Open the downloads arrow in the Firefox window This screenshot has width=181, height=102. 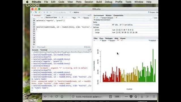coord(142,97)
